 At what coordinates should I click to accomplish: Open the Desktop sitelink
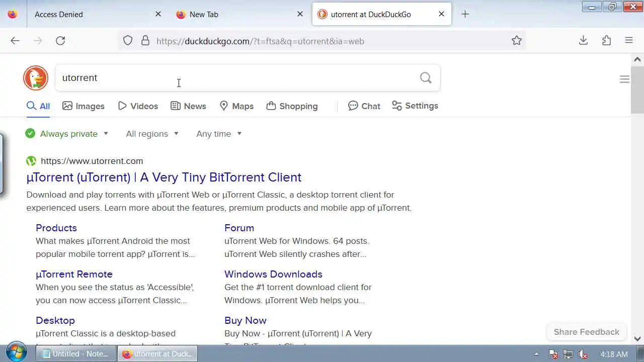coord(55,320)
